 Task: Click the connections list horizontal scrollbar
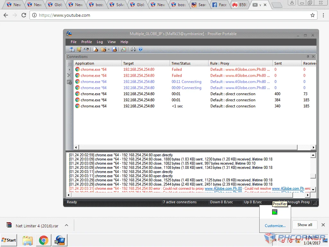[x=188, y=147]
